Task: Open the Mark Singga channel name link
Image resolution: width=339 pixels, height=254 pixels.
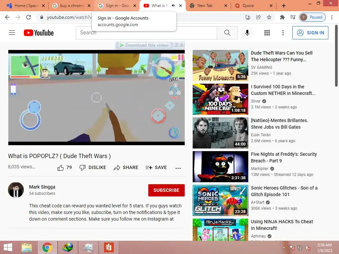Action: (42, 187)
